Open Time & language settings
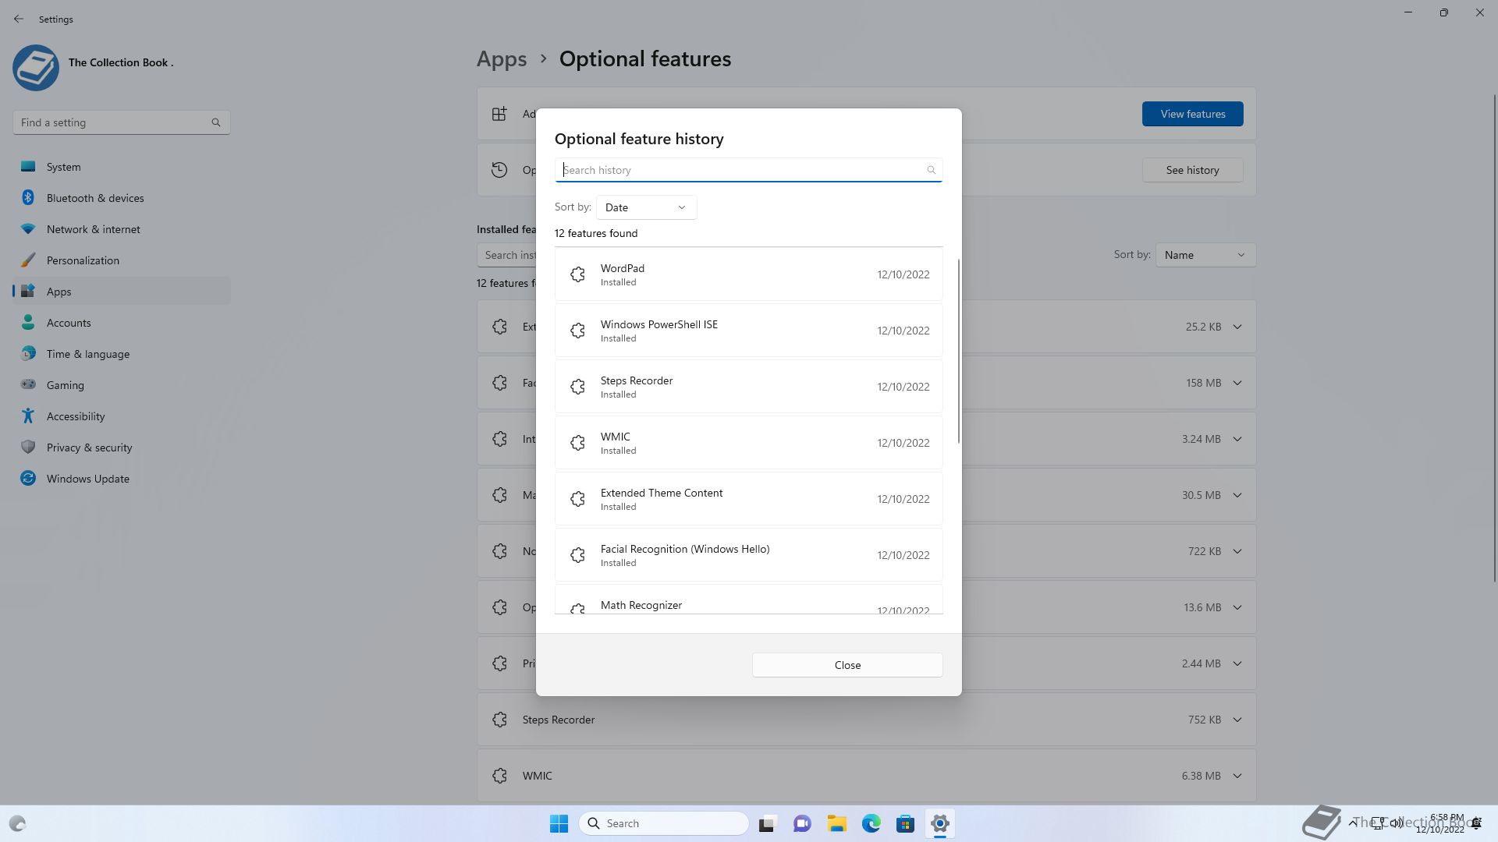Image resolution: width=1498 pixels, height=842 pixels. 87,354
